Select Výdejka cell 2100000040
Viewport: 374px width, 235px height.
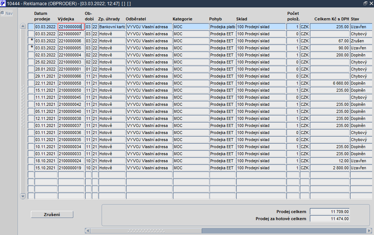point(71,111)
